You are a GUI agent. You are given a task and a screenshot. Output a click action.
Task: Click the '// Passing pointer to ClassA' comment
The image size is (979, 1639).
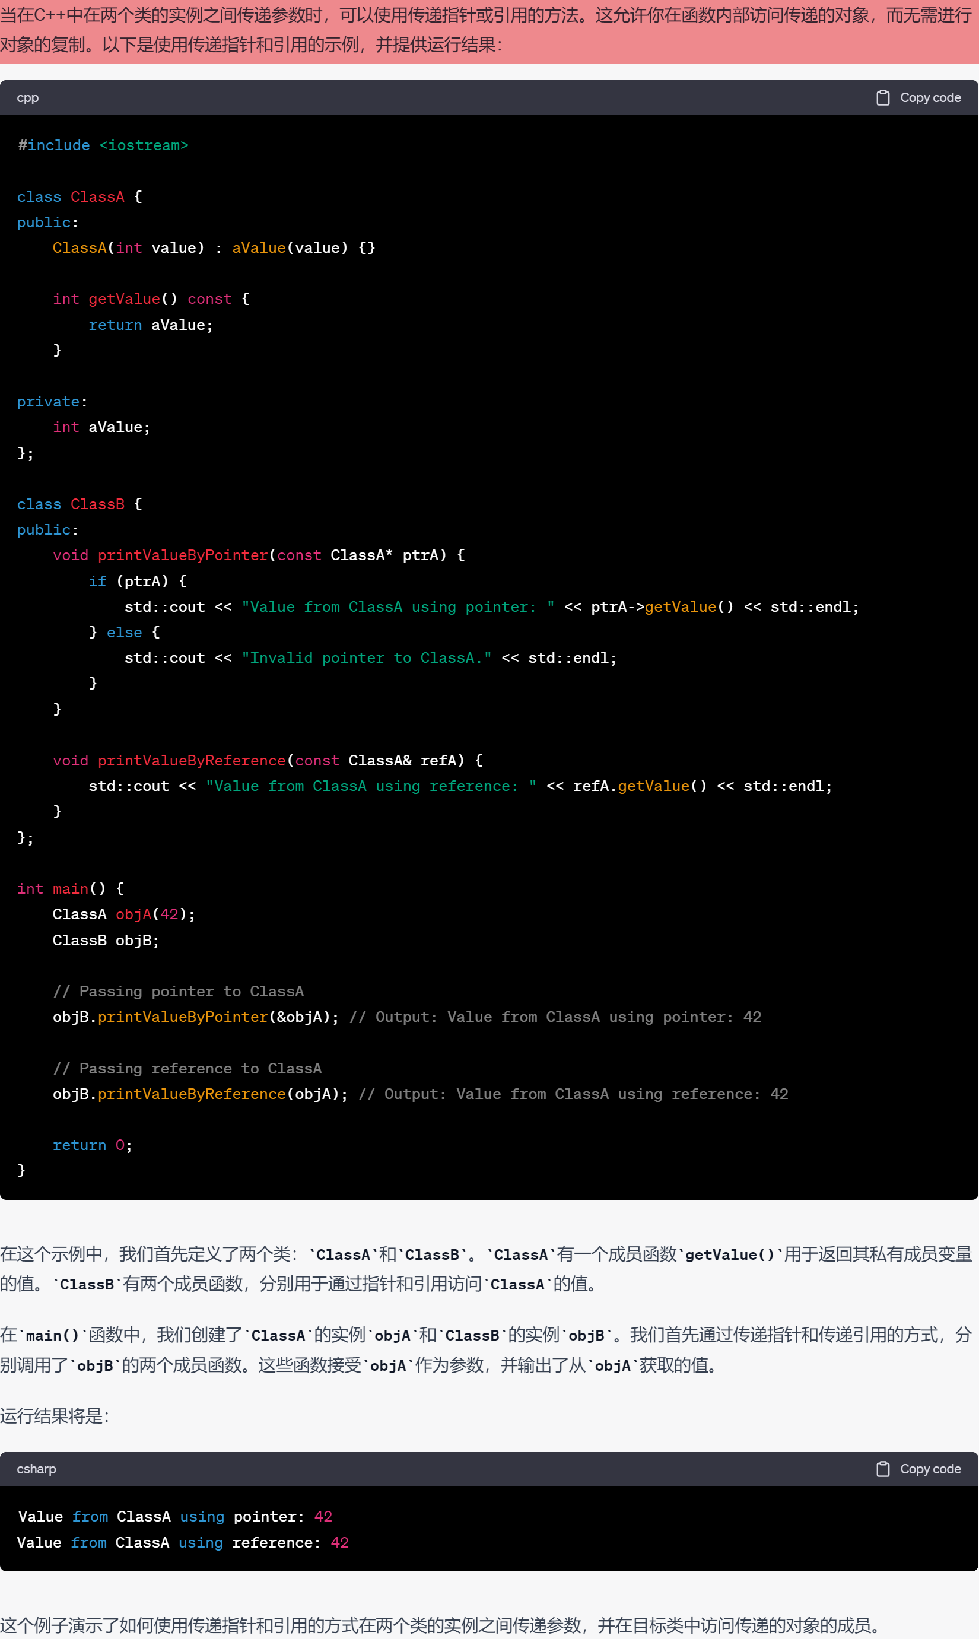pos(178,992)
